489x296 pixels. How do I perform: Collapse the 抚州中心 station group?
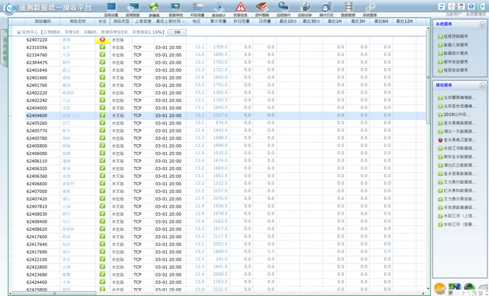point(19,32)
